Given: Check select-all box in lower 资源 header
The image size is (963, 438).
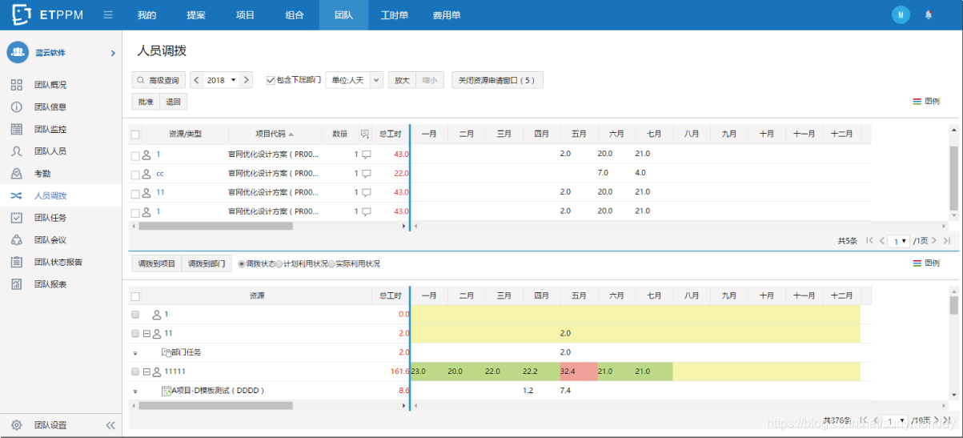Looking at the screenshot, I should coord(135,295).
